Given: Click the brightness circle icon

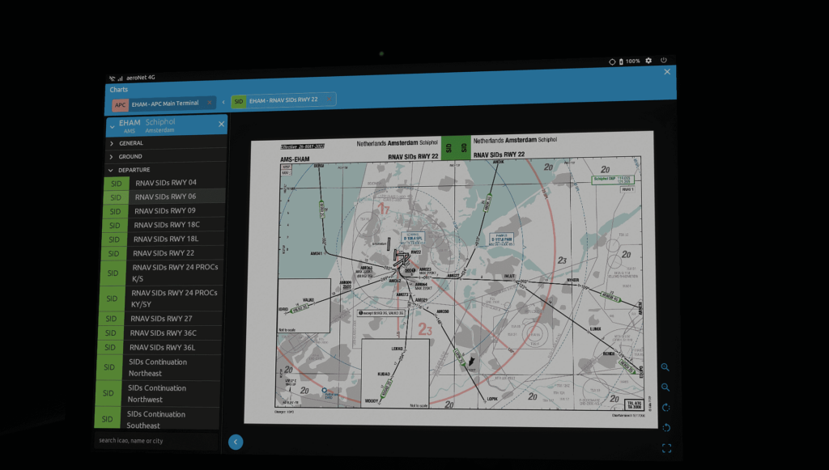Looking at the screenshot, I should pyautogui.click(x=612, y=61).
